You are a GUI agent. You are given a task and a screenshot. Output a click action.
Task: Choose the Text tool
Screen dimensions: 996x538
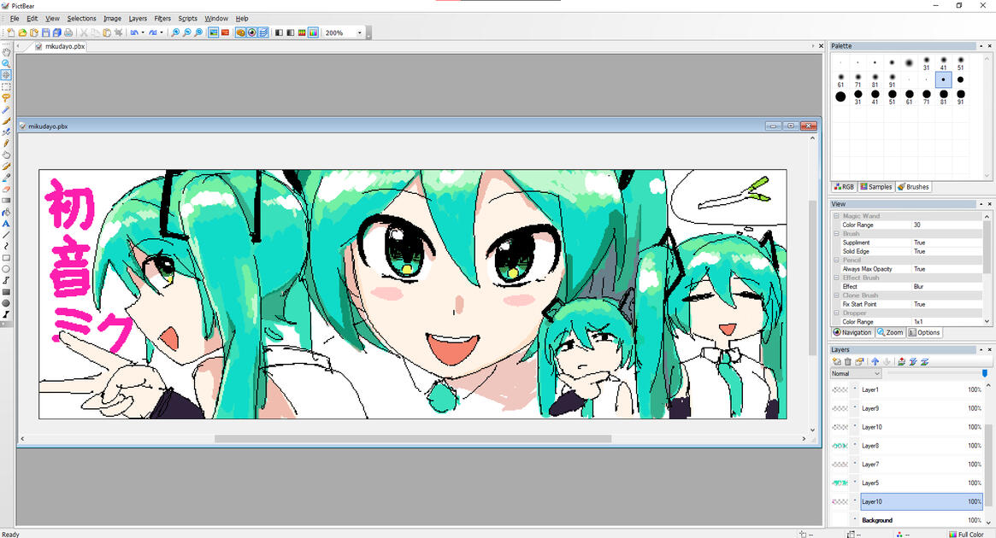click(x=6, y=223)
